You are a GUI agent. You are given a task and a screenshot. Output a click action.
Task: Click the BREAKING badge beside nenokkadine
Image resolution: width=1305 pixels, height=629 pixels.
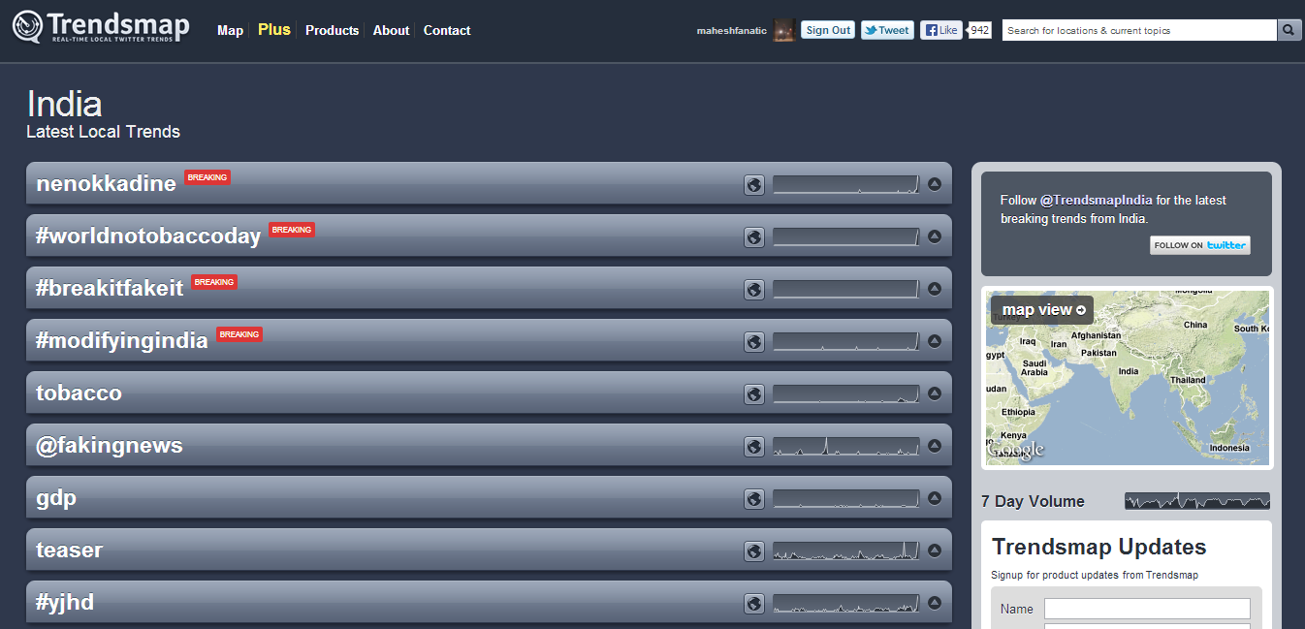pyautogui.click(x=207, y=177)
